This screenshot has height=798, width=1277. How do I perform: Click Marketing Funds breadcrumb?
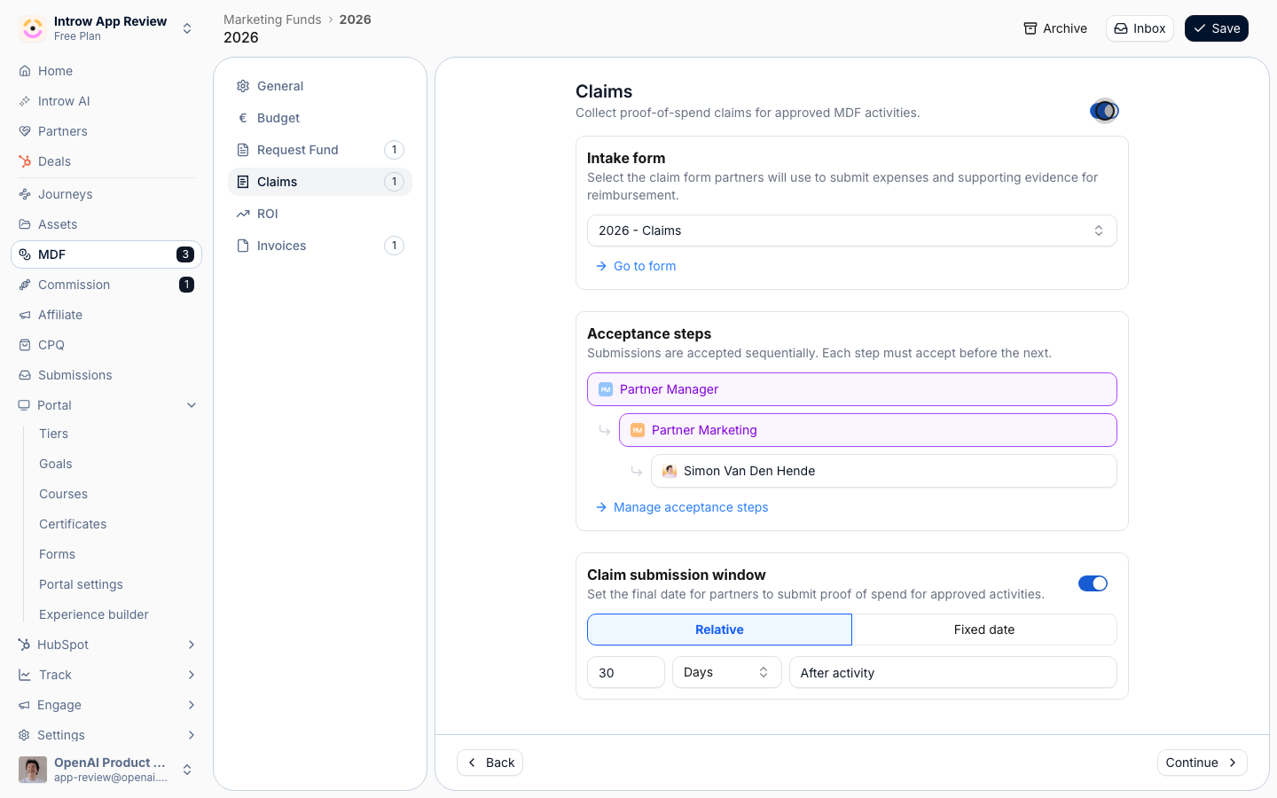(272, 20)
